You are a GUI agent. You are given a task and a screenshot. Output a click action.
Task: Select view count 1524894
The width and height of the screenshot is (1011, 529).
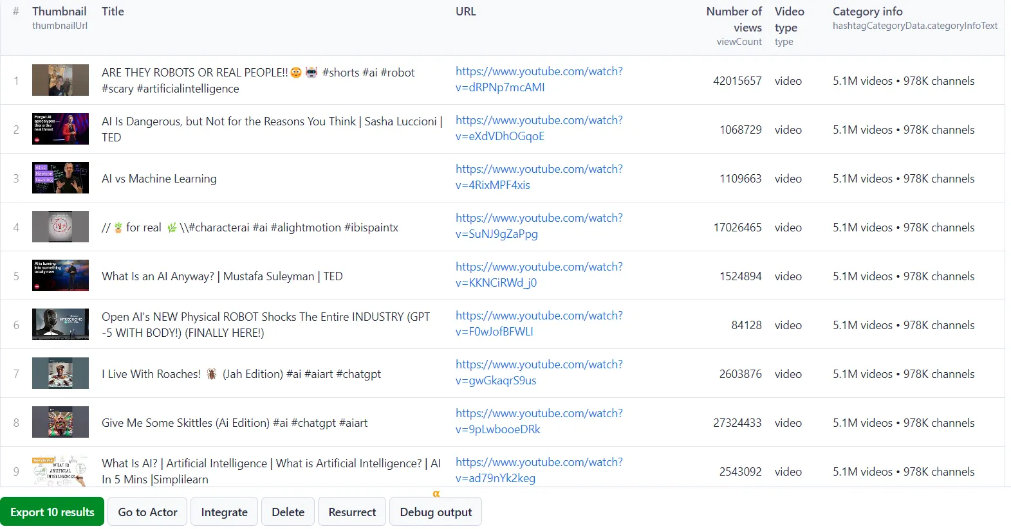pyautogui.click(x=740, y=276)
